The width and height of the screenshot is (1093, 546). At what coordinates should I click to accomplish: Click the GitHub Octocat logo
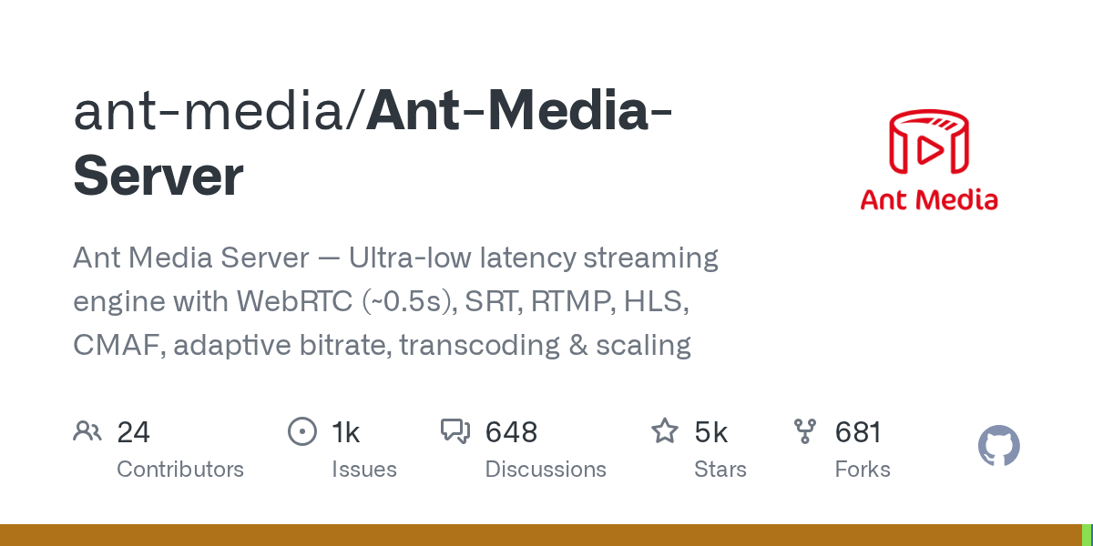[998, 447]
